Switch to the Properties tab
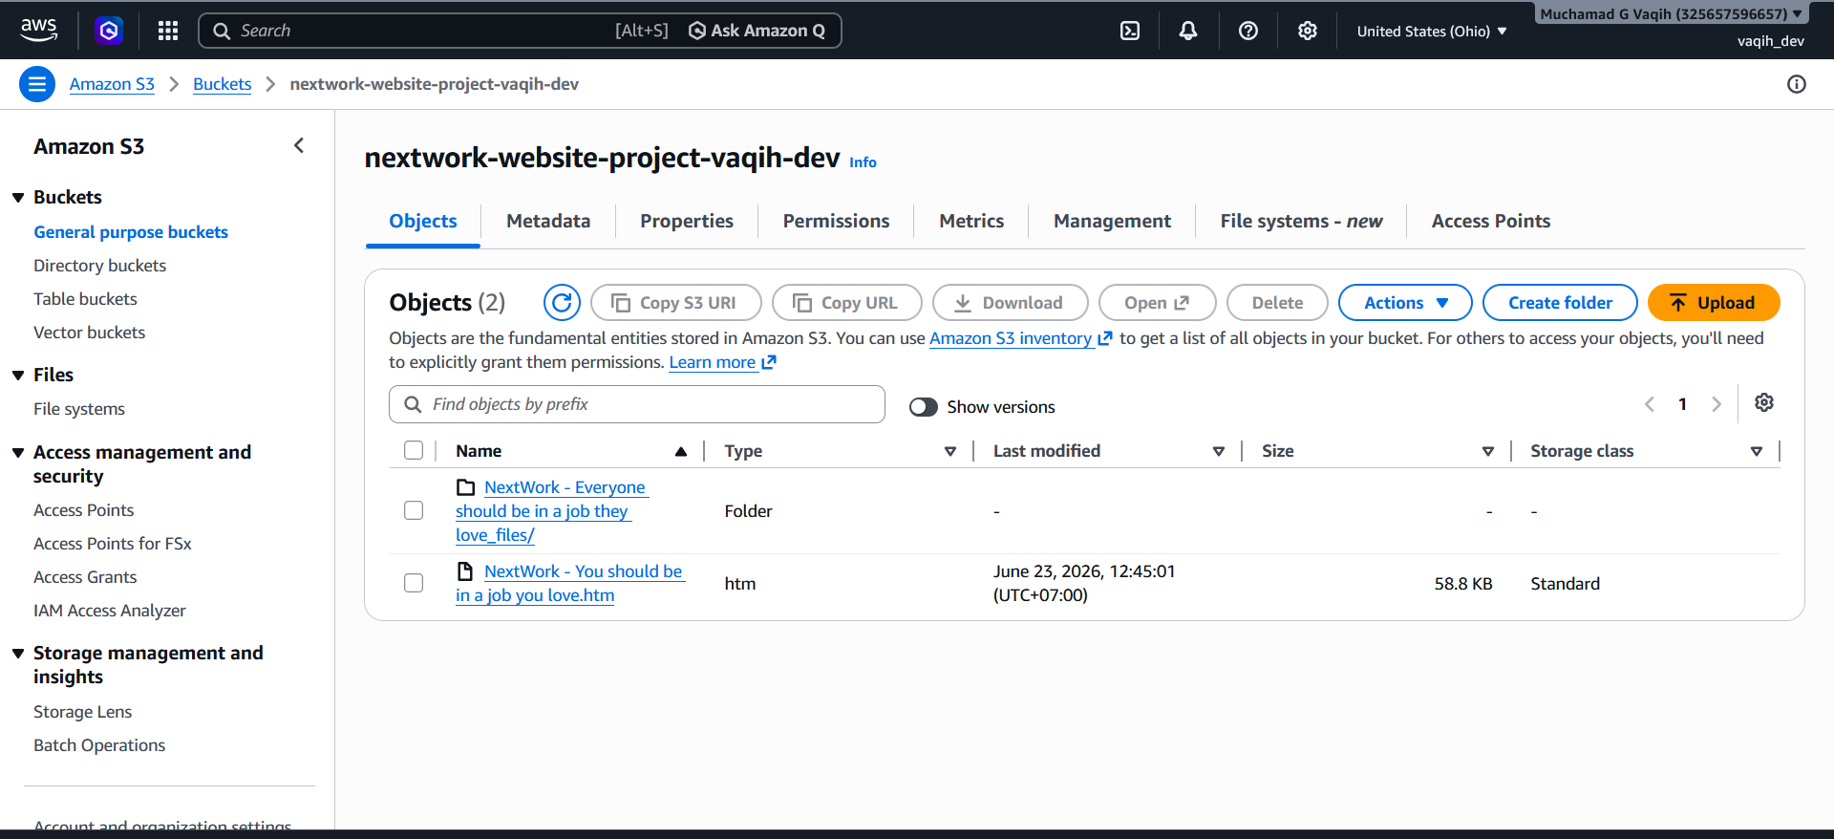Screen dimensions: 1834x839 pyautogui.click(x=686, y=221)
